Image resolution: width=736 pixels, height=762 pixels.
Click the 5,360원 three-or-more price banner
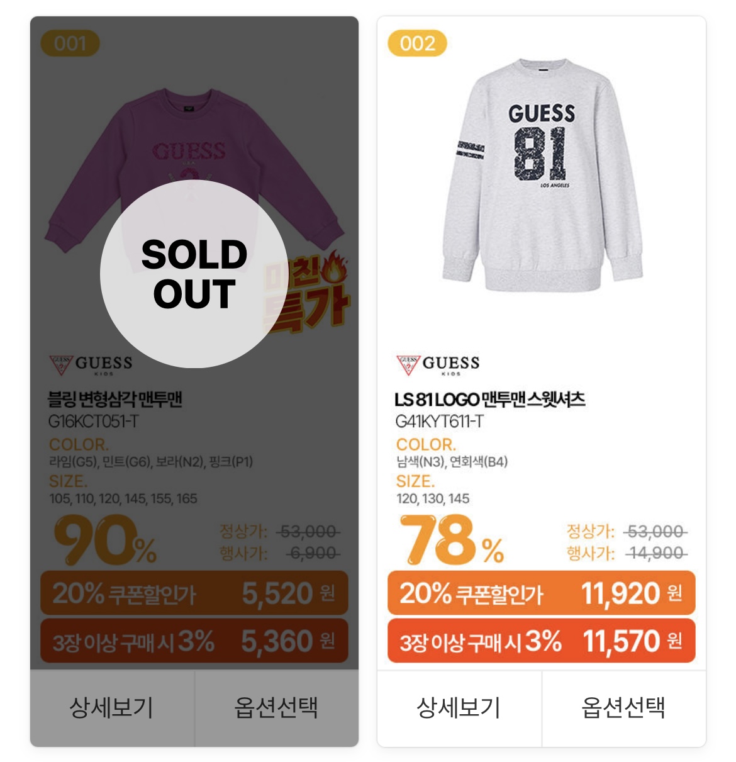[194, 641]
